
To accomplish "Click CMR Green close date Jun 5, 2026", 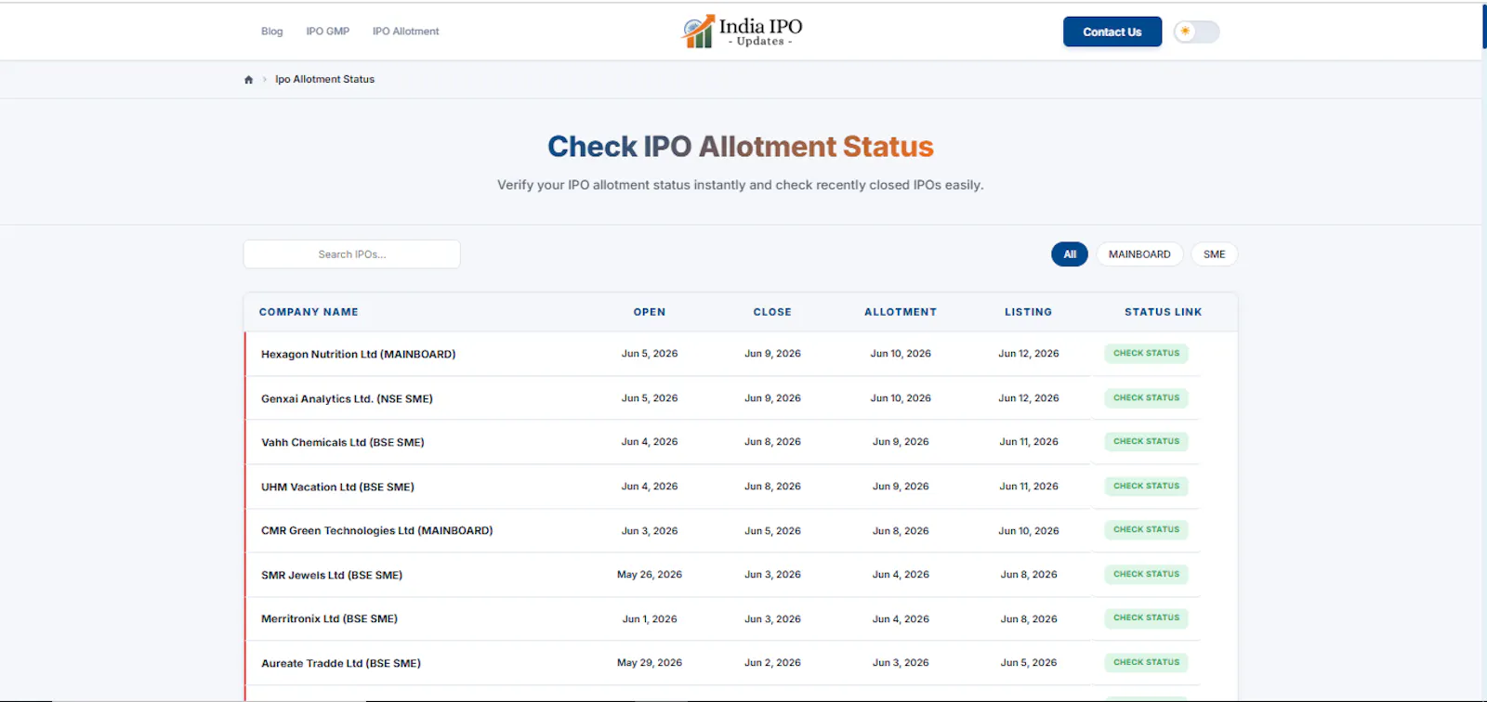I will coord(772,531).
